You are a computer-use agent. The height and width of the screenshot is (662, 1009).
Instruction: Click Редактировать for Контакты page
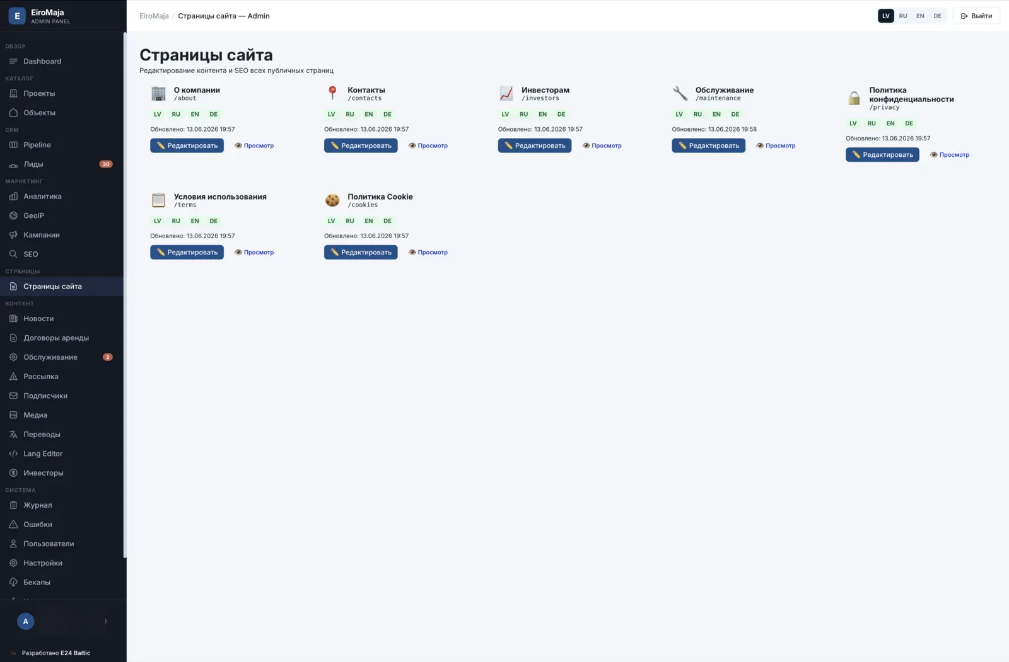(x=361, y=146)
